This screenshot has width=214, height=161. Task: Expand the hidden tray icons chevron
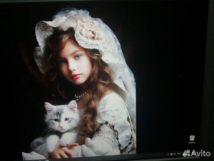(168, 154)
